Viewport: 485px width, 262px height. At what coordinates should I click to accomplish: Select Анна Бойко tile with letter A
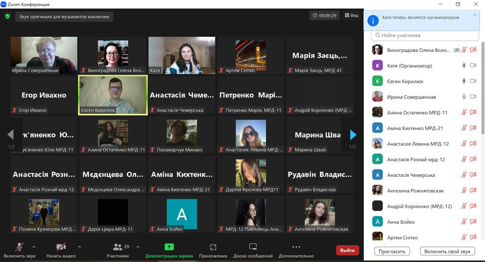pos(182,214)
